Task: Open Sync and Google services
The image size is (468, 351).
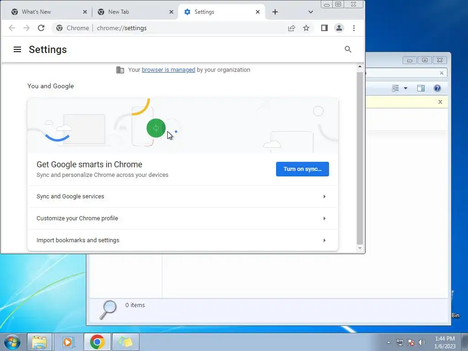Action: 183,197
